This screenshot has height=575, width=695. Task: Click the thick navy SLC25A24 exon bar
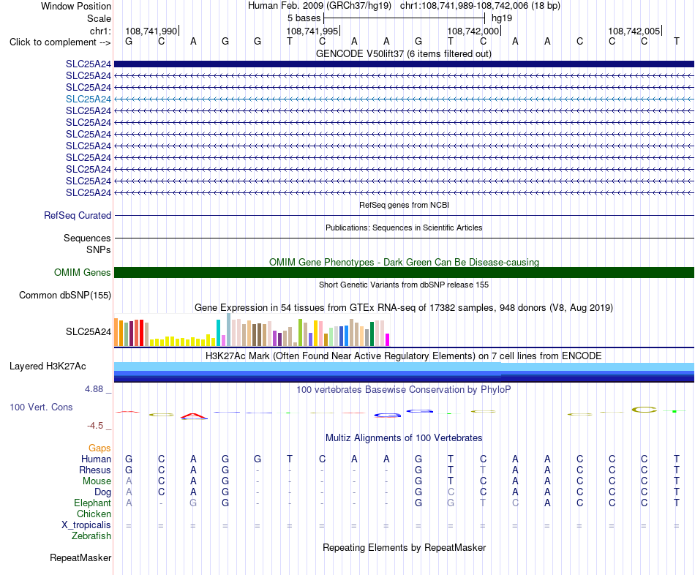tap(405, 64)
